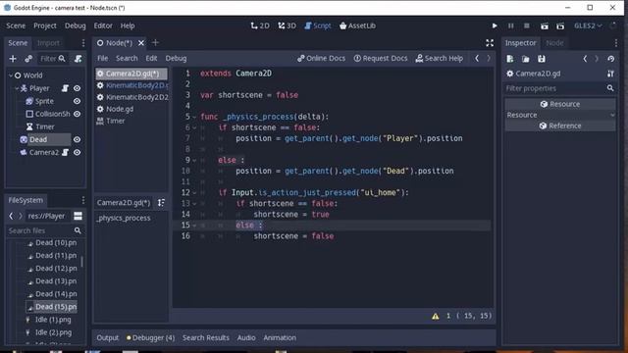
Task: Open the top-bar Debug menu
Action: coord(76,25)
